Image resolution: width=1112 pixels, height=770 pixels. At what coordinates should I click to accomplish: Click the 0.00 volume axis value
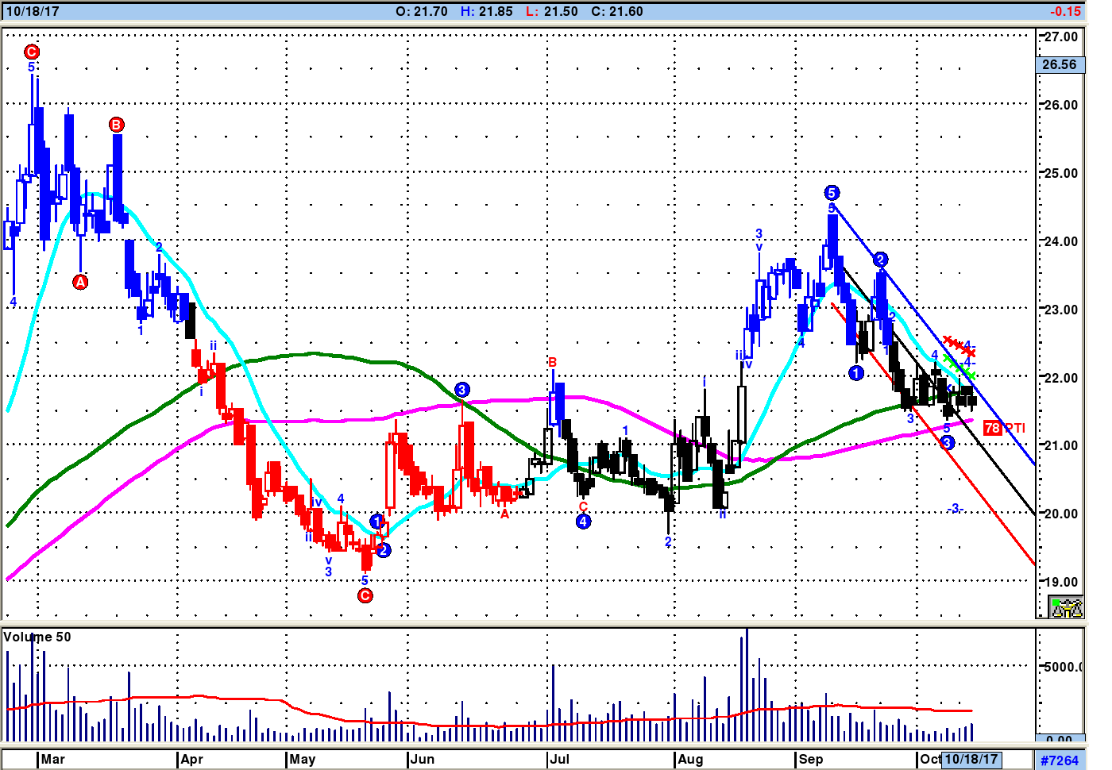pyautogui.click(x=1059, y=739)
